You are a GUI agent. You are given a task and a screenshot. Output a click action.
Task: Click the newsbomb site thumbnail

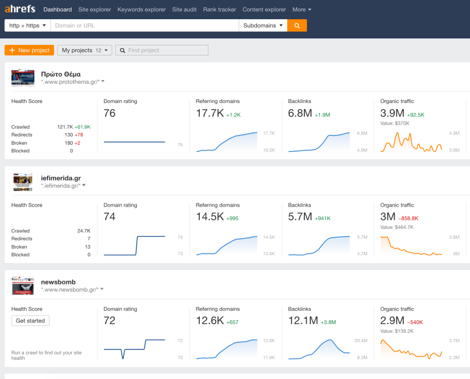(x=23, y=286)
